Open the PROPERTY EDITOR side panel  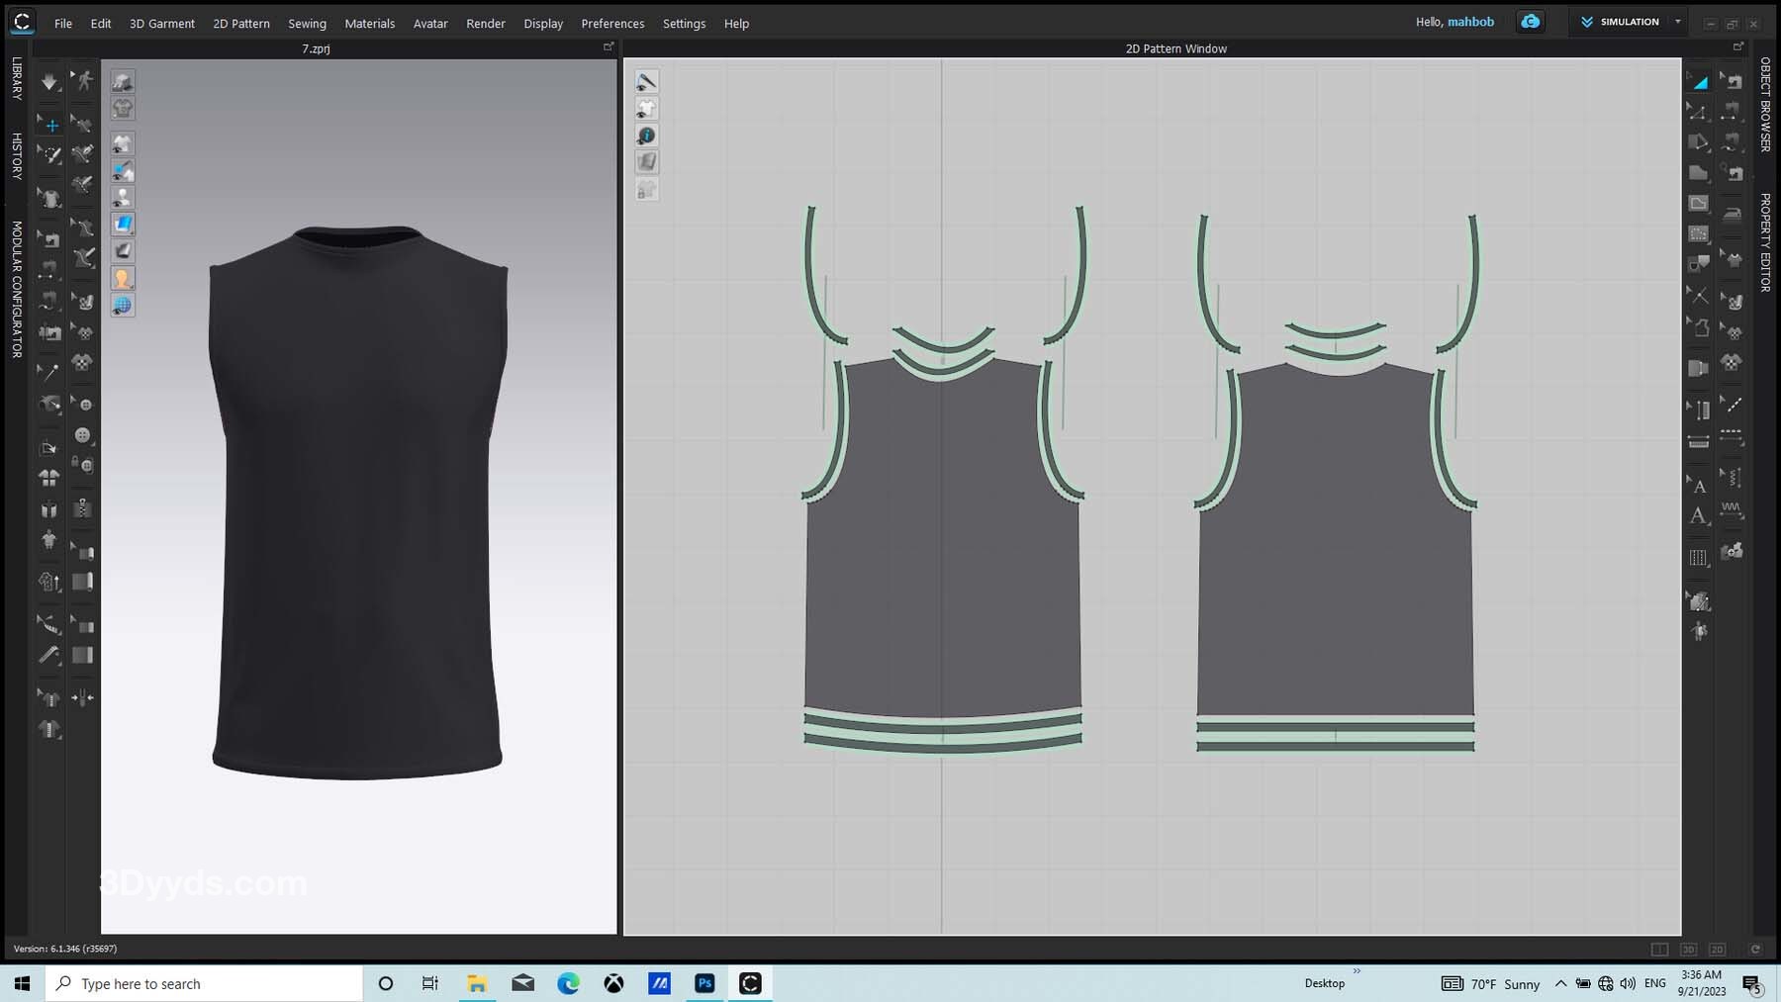click(x=1764, y=241)
